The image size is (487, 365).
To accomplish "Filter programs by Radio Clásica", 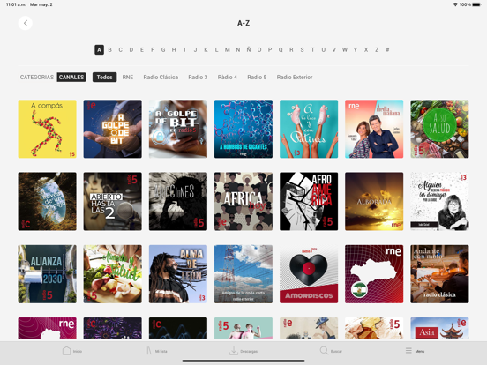I will point(161,78).
